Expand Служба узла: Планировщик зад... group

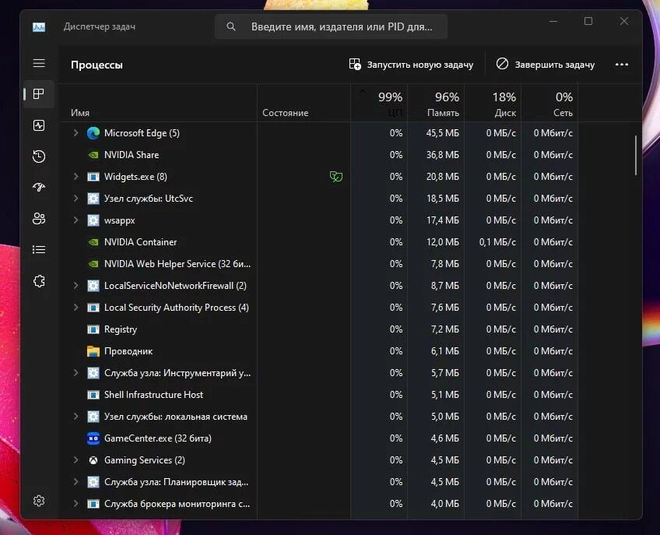[x=75, y=481]
